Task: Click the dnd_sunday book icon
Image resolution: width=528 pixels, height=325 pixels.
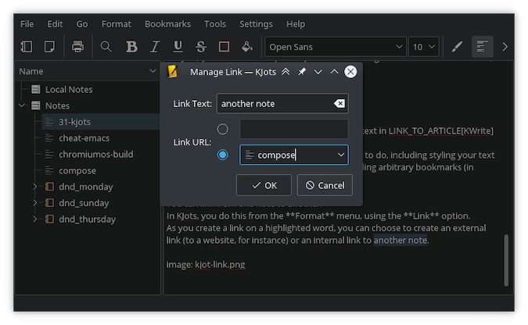Action: tap(49, 202)
